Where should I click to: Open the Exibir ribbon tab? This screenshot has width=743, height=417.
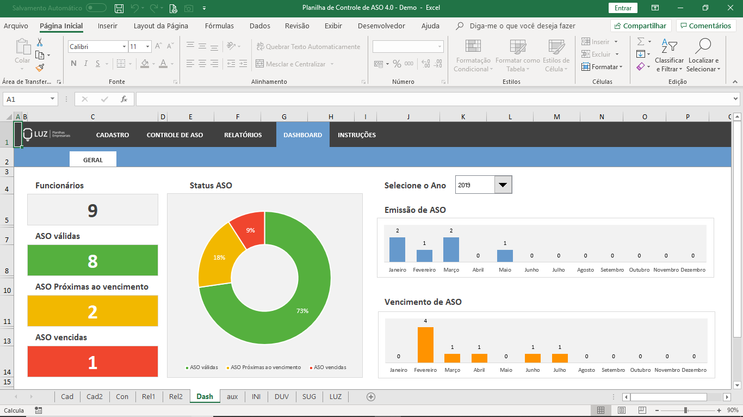pyautogui.click(x=333, y=26)
